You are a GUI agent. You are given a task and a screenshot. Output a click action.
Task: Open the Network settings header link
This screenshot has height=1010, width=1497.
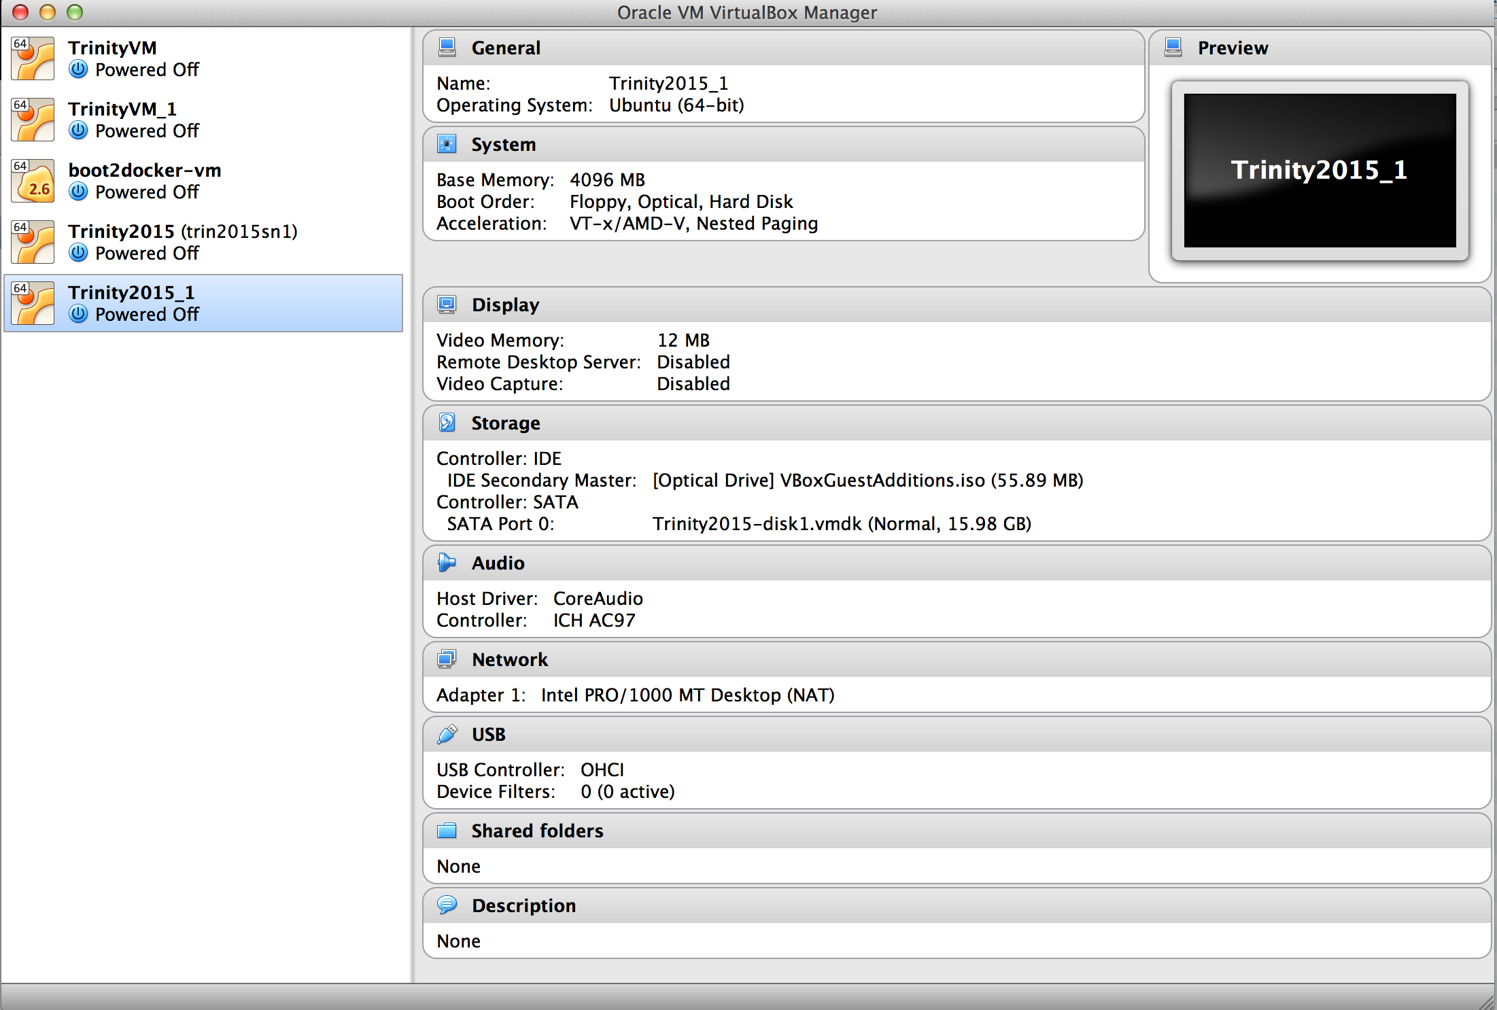pyautogui.click(x=510, y=659)
